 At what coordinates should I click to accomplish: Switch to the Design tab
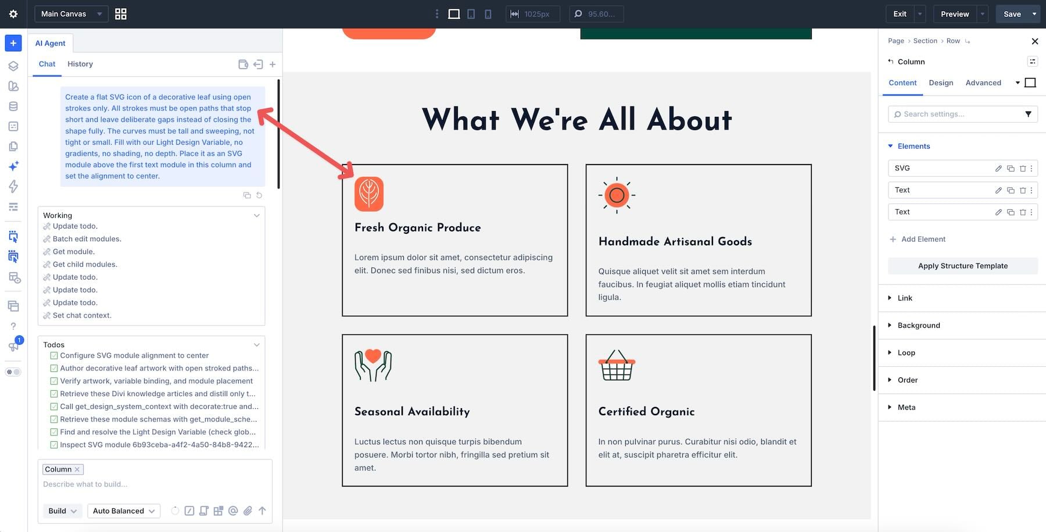[x=941, y=83]
